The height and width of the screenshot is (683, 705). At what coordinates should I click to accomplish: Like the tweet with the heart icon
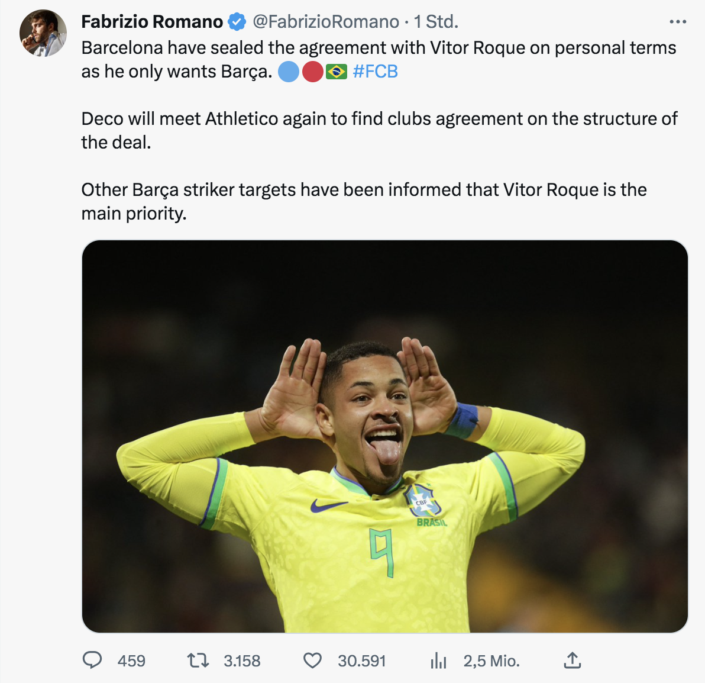coord(312,660)
